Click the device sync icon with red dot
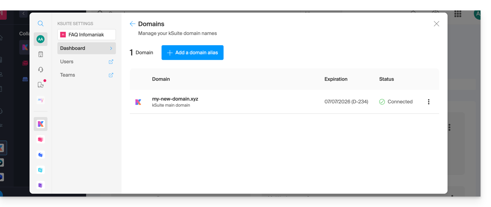 point(41,85)
